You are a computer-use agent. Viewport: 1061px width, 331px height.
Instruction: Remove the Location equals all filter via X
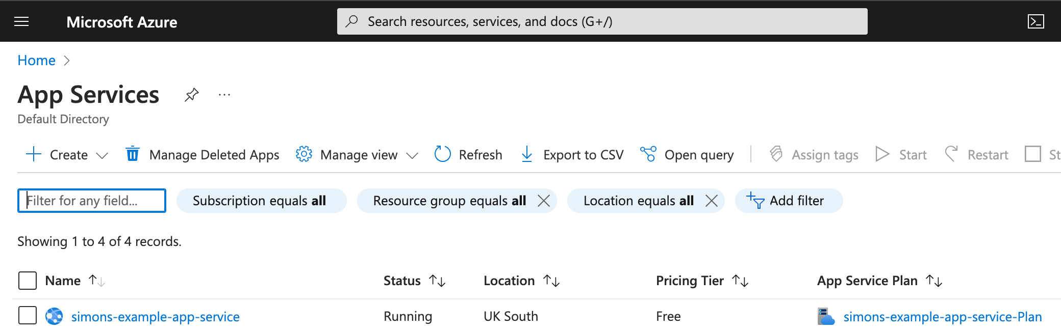(x=712, y=201)
